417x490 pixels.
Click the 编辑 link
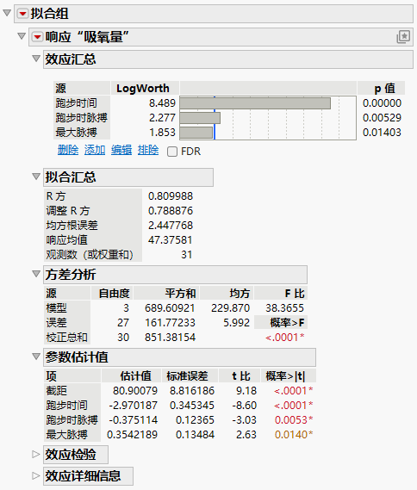pos(121,151)
